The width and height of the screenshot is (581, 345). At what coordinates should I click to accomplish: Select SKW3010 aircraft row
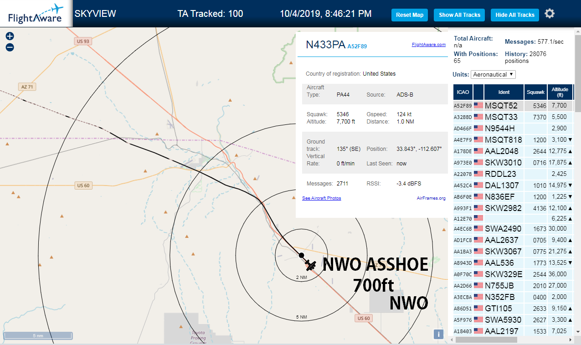tap(513, 162)
